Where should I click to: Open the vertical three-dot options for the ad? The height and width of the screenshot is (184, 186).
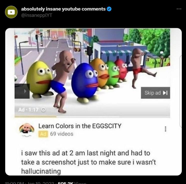[x=165, y=129]
